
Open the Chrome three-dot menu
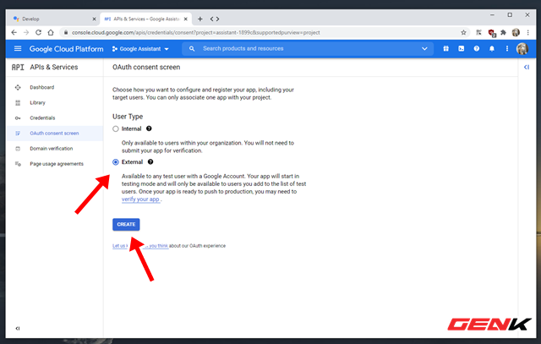[x=527, y=32]
